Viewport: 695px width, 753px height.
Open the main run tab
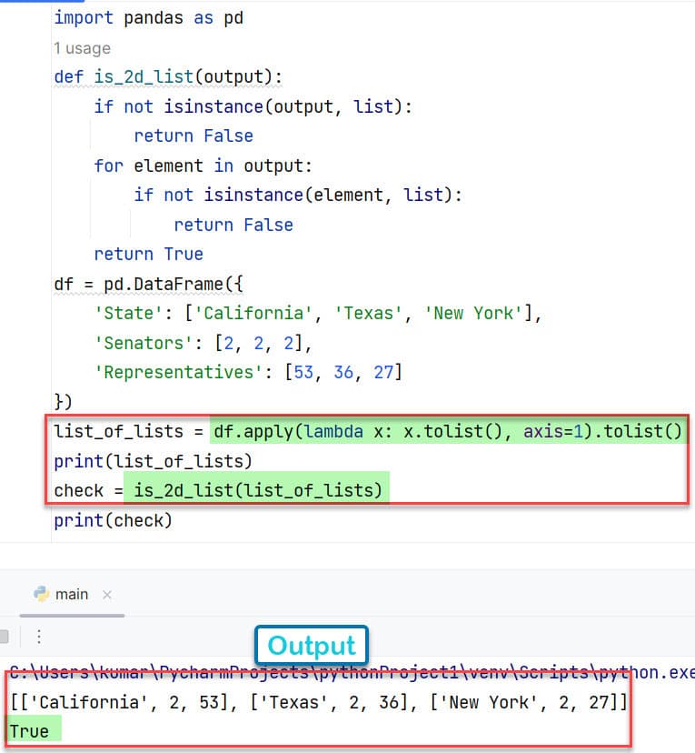(72, 595)
